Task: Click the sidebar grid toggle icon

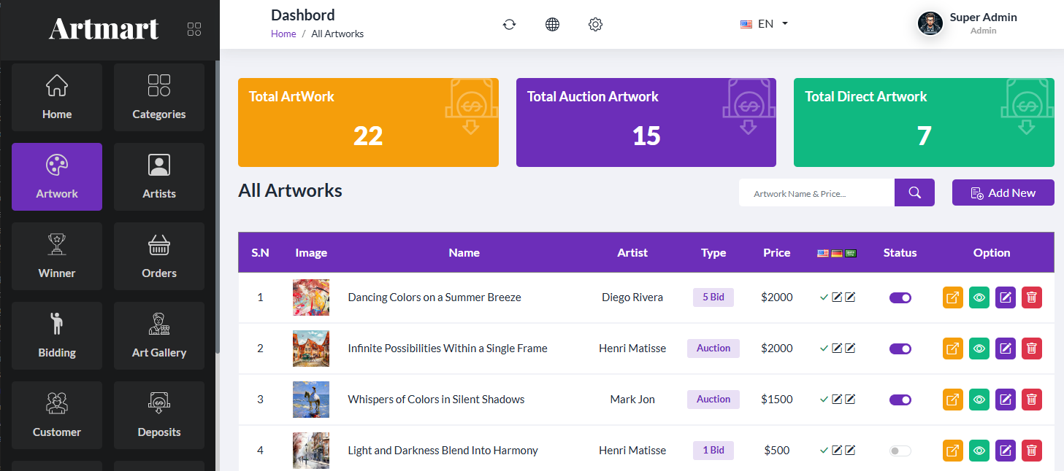Action: pos(194,29)
